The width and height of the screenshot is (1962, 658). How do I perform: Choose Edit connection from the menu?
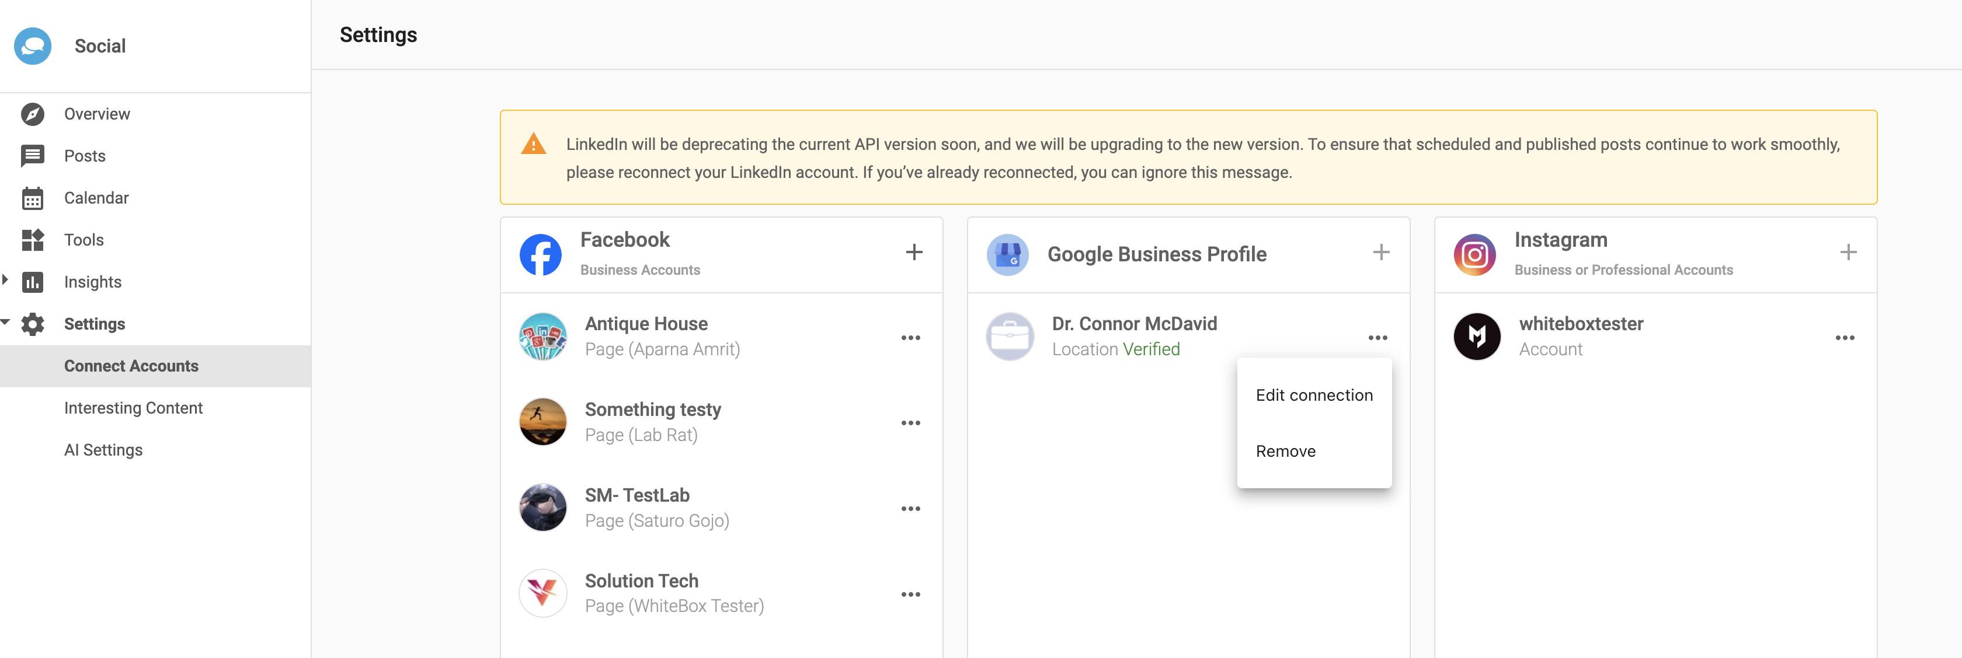tap(1314, 395)
